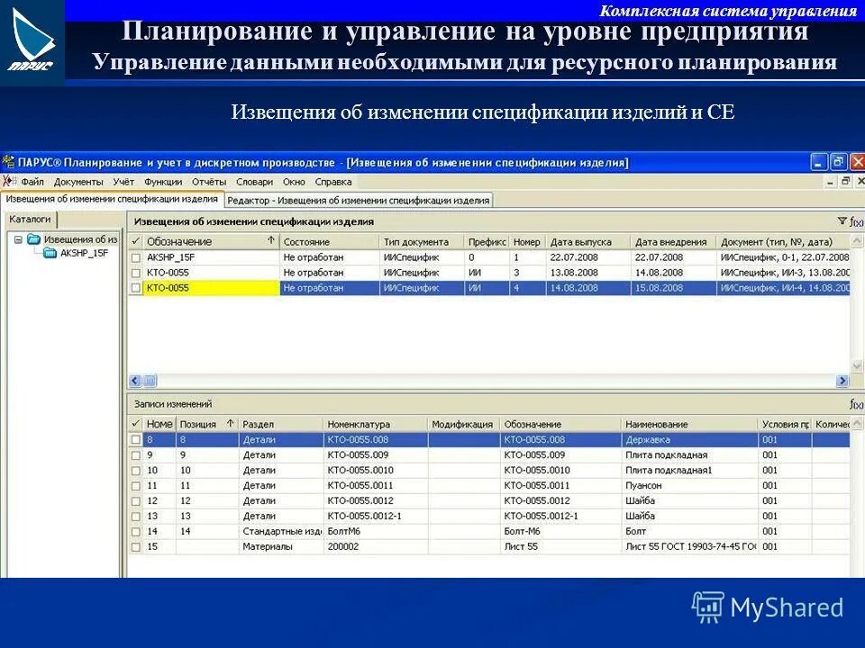Check the box for row AKSHP_15F

click(136, 257)
